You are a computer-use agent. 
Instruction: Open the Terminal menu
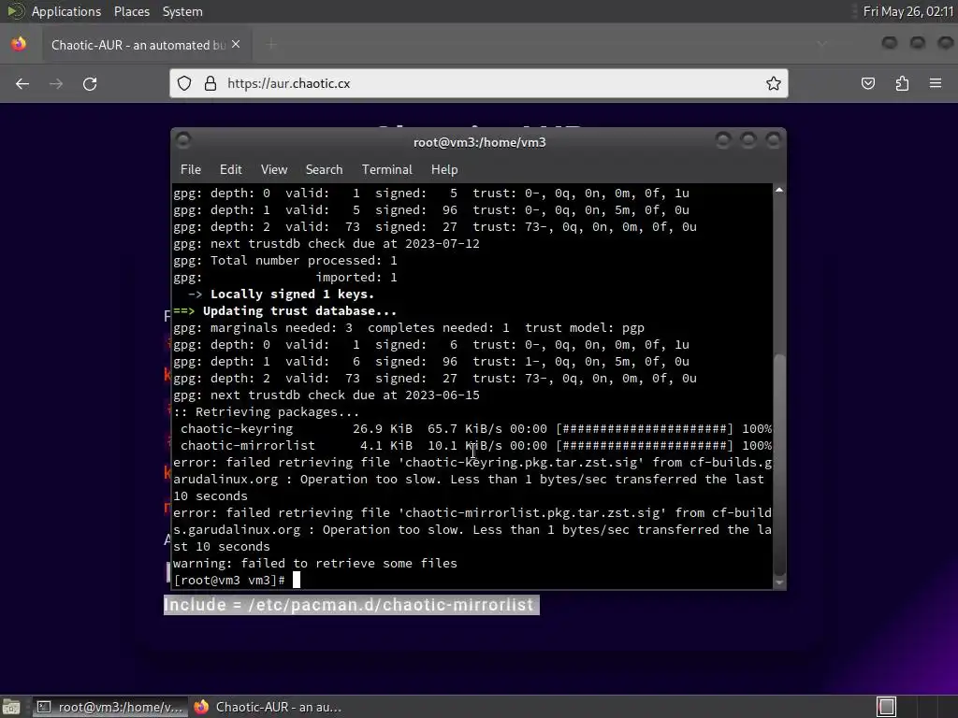(386, 170)
